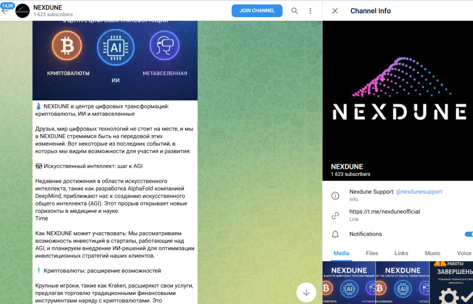The height and width of the screenshot is (304, 473).
Task: Click the NEXDUNE name over profile photo
Action: pyautogui.click(x=347, y=166)
